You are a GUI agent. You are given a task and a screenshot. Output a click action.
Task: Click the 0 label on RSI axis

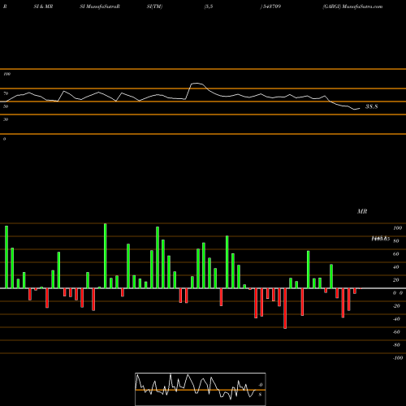4,139
